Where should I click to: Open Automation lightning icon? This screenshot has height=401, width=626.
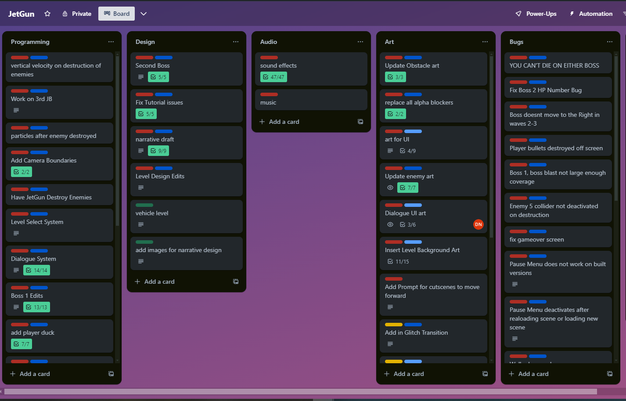(x=572, y=14)
